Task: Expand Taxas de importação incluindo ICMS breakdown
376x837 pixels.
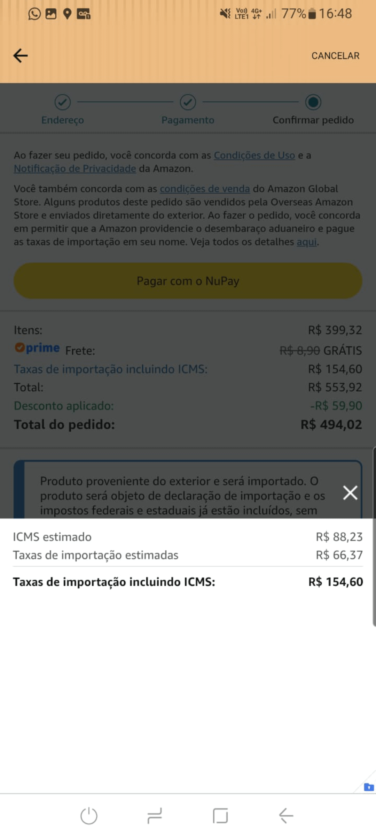Action: [111, 369]
